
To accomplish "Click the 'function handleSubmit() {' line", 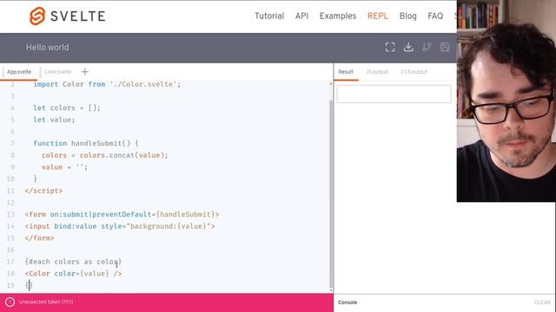I will [86, 143].
